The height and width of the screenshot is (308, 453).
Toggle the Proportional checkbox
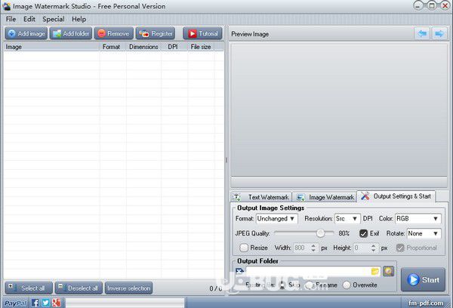pos(400,248)
